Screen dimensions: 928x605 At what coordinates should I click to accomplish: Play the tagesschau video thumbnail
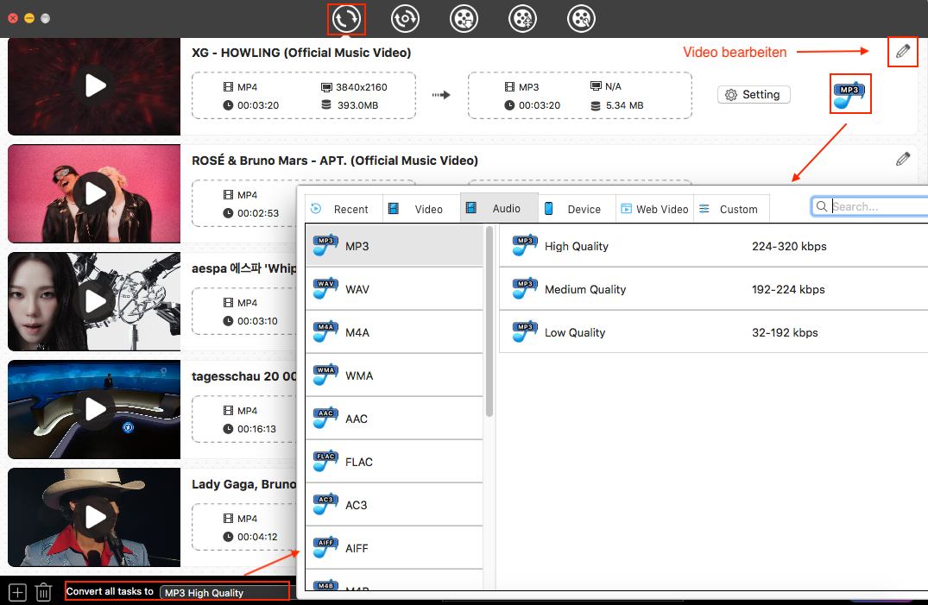(x=95, y=409)
